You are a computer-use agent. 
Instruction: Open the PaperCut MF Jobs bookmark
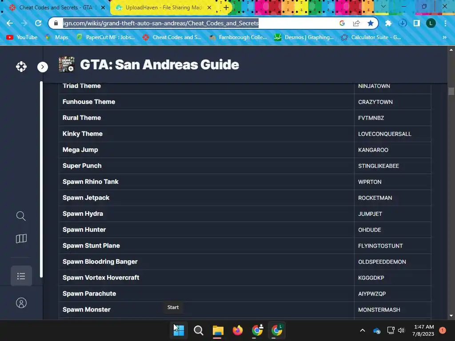[106, 37]
